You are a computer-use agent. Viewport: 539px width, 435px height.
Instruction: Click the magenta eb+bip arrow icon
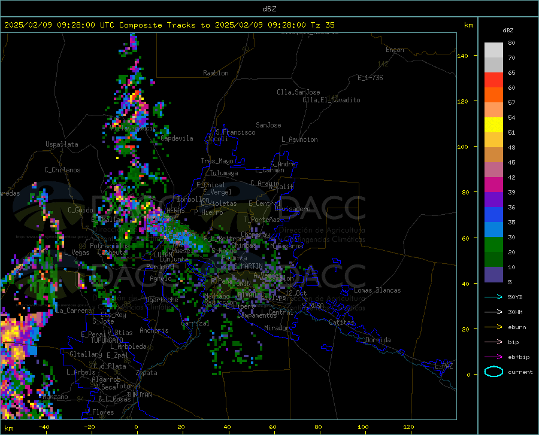493,357
